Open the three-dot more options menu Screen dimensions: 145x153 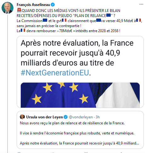click(x=141, y=4)
